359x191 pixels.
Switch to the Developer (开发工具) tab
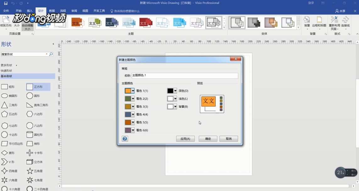[x=99, y=11]
